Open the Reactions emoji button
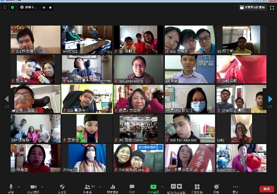 tap(217, 188)
